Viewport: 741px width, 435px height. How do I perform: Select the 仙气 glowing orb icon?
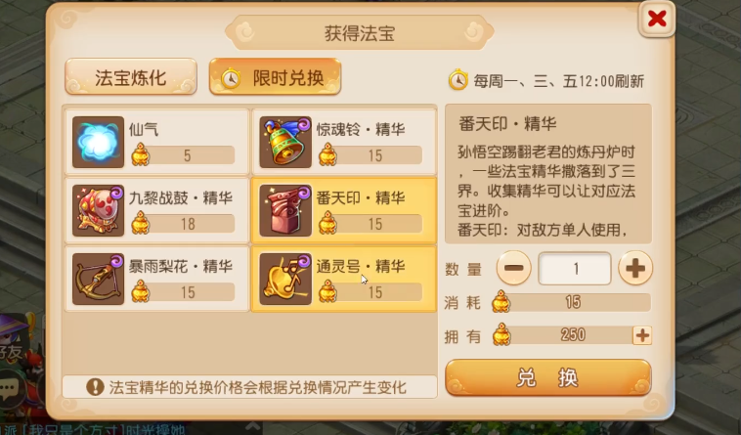pos(99,142)
